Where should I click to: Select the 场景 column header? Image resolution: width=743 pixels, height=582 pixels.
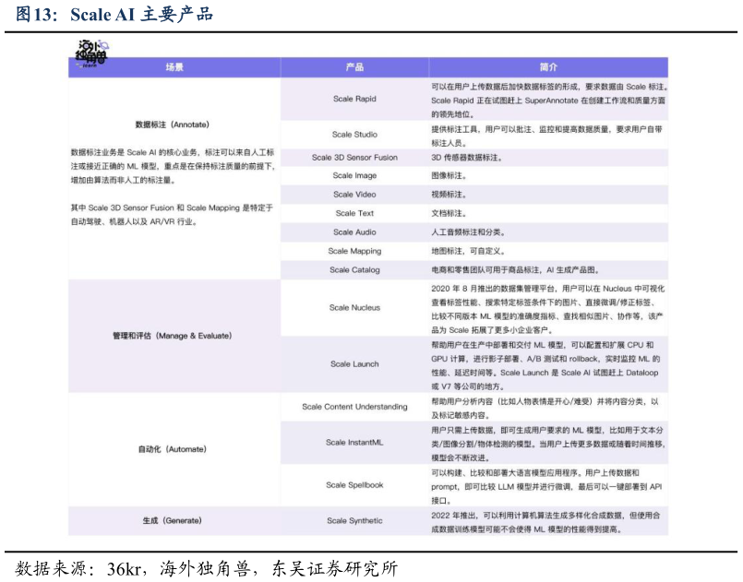(x=174, y=67)
